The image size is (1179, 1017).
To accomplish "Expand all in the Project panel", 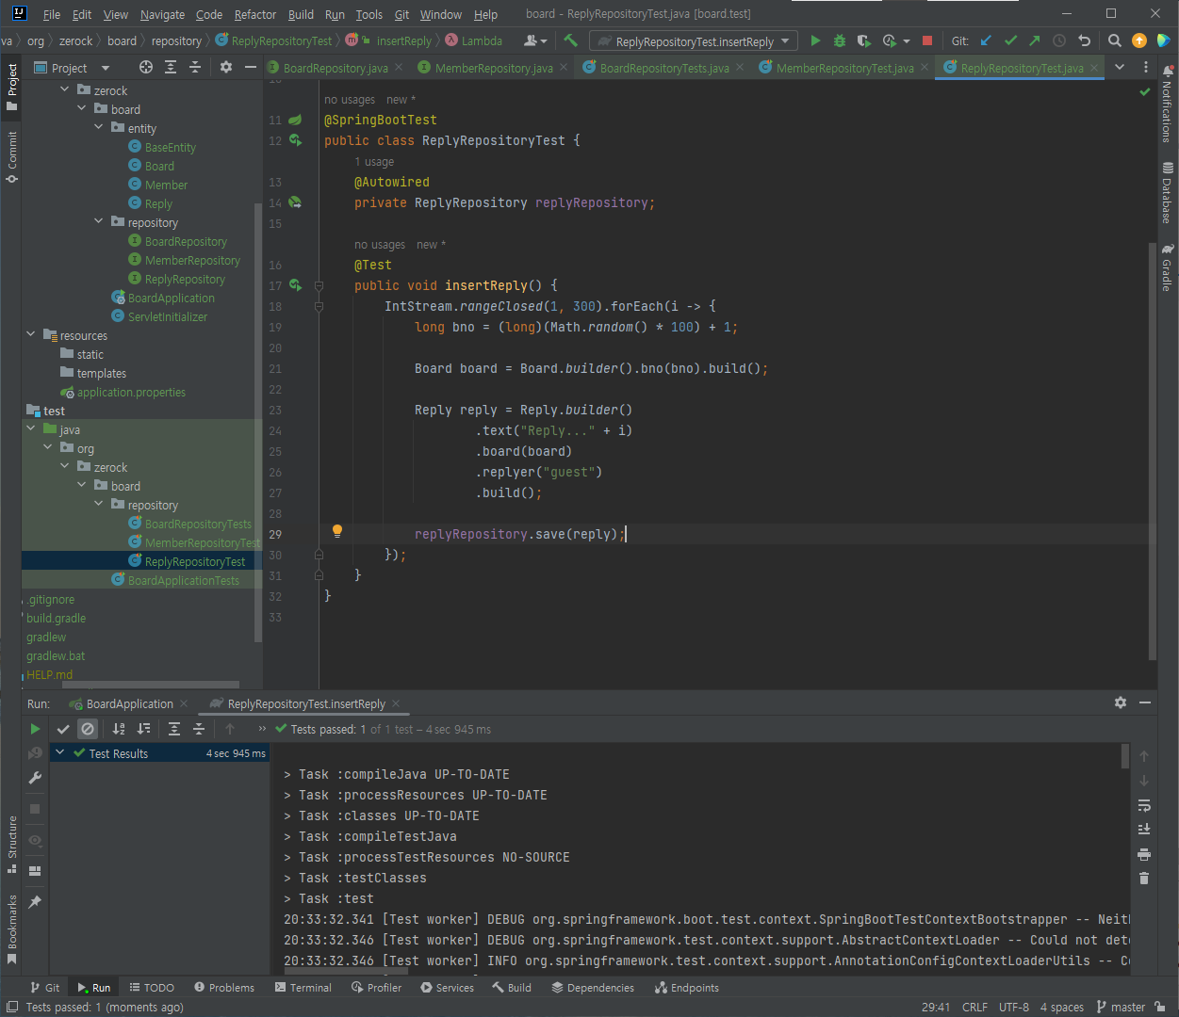I will (x=171, y=67).
